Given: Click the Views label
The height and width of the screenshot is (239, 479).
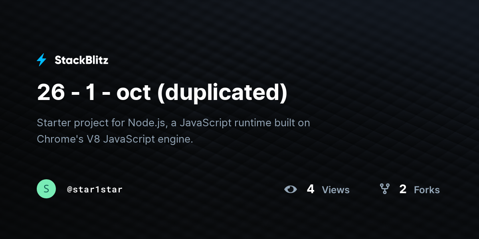Looking at the screenshot, I should [336, 190].
